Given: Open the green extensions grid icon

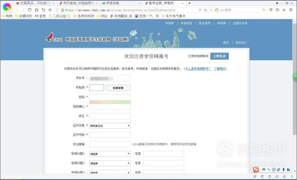Looking at the screenshot, I should click(x=271, y=10).
